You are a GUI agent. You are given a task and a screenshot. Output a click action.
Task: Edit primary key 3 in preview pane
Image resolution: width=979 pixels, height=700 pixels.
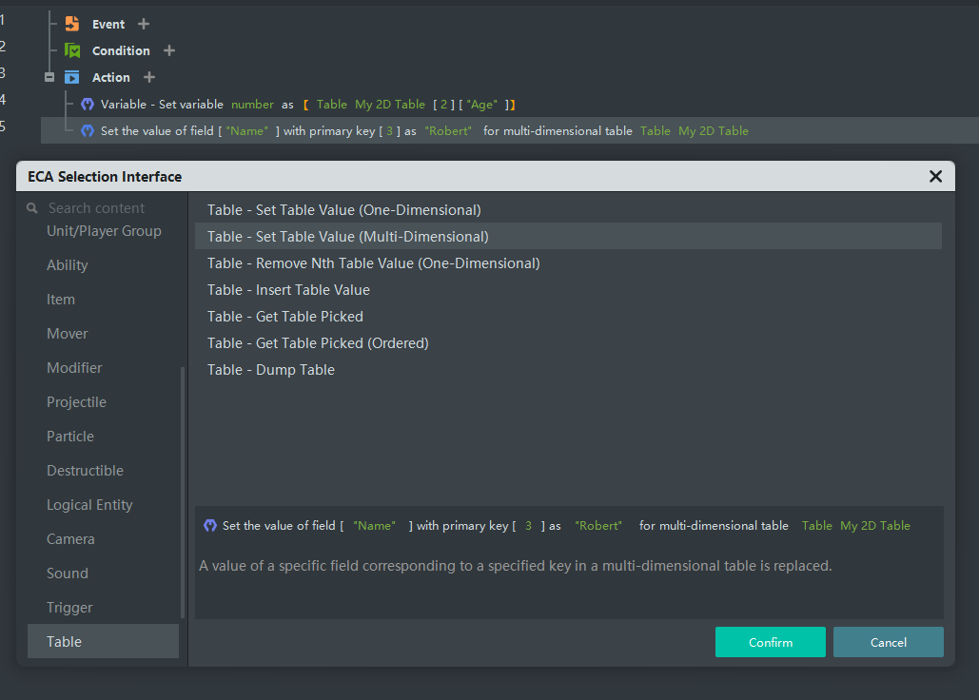pos(528,526)
